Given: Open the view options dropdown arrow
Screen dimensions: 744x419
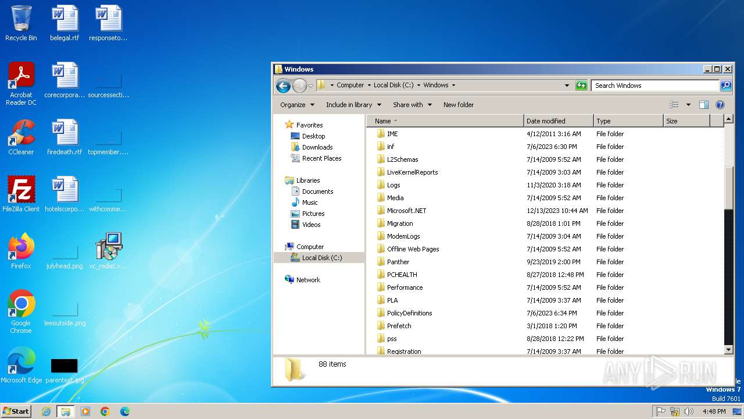Looking at the screenshot, I should pyautogui.click(x=688, y=105).
